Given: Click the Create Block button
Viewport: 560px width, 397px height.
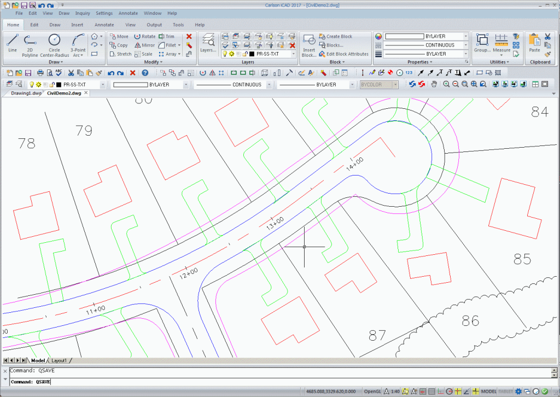Looking at the screenshot, I should [339, 37].
